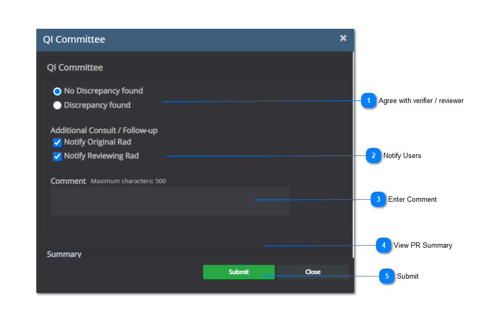501x331 pixels.
Task: Click the Notify Users annotation label
Action: pos(402,155)
